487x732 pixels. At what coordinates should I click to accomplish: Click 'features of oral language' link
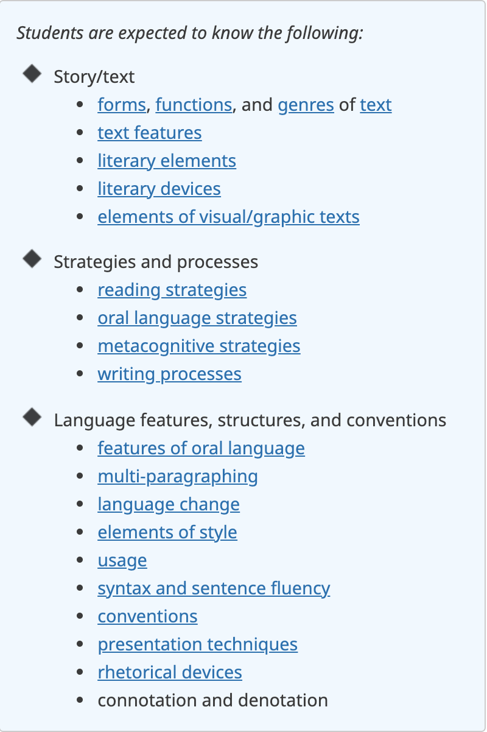pos(201,449)
